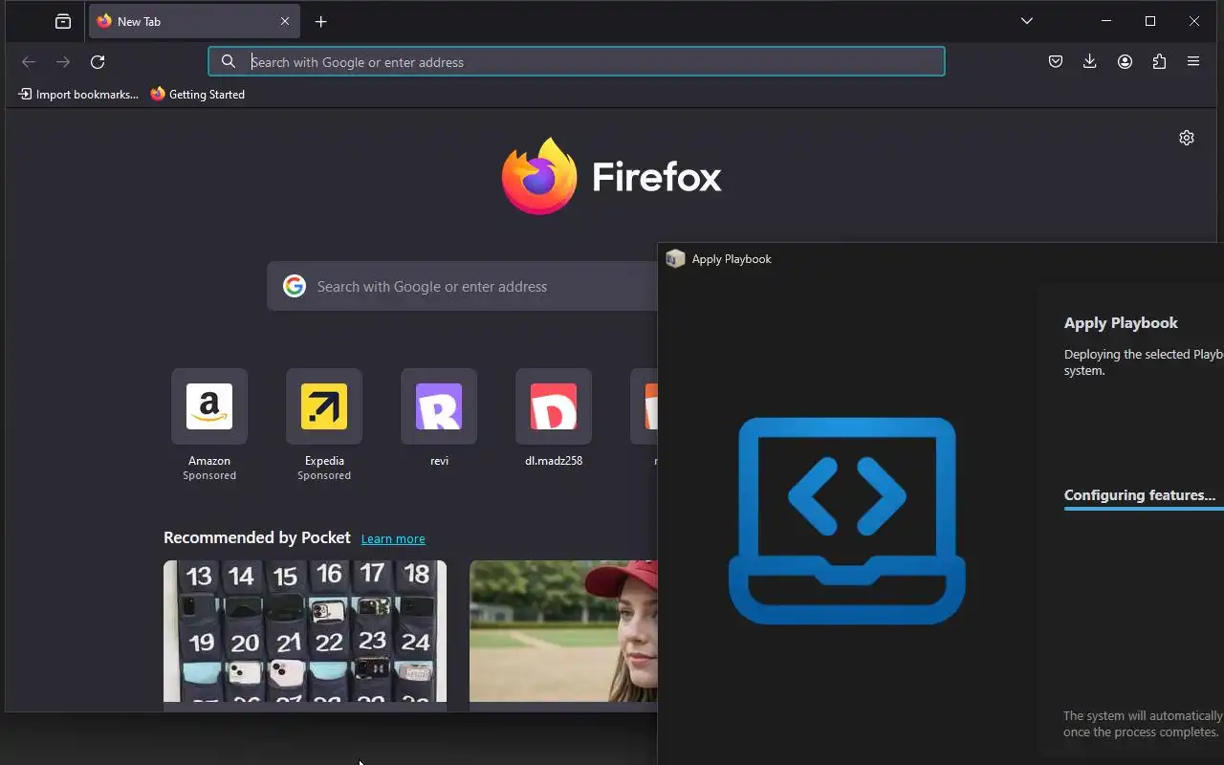The image size is (1224, 765).
Task: Click the address bar search magnifier icon
Action: tap(229, 62)
